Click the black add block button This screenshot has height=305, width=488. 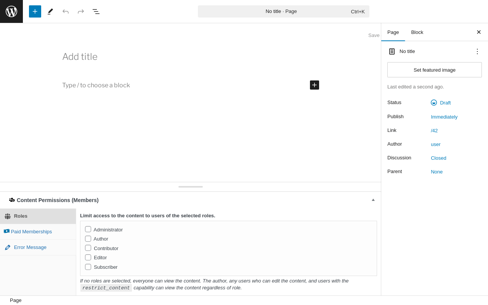(315, 85)
